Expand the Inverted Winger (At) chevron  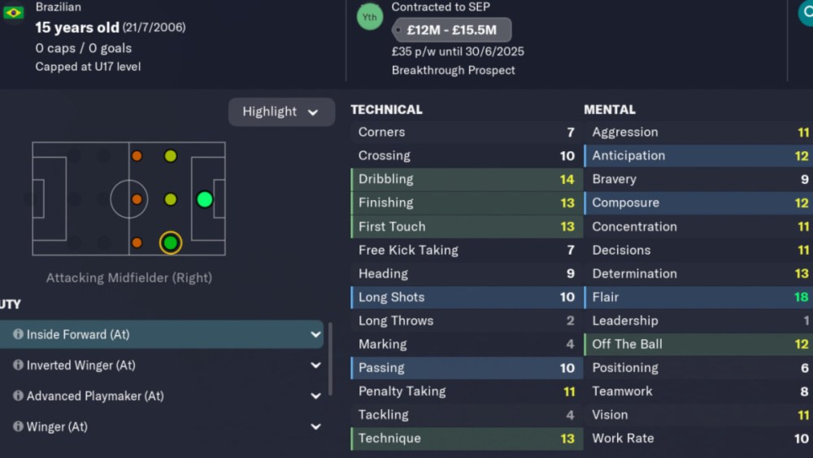(315, 365)
